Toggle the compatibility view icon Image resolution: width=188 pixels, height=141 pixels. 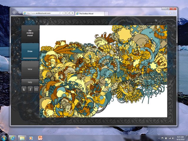pos(66,13)
